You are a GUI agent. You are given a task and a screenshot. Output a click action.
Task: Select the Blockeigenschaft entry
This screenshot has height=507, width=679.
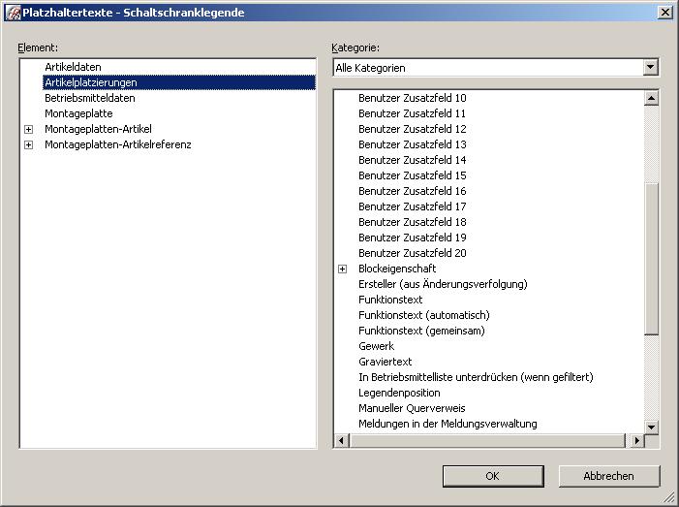397,269
